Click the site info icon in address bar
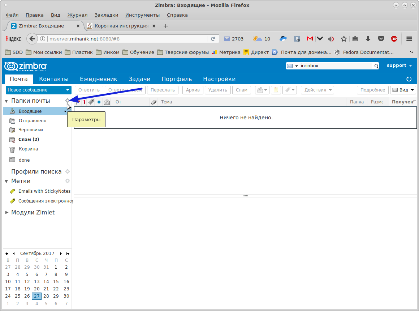 pyautogui.click(x=43, y=39)
